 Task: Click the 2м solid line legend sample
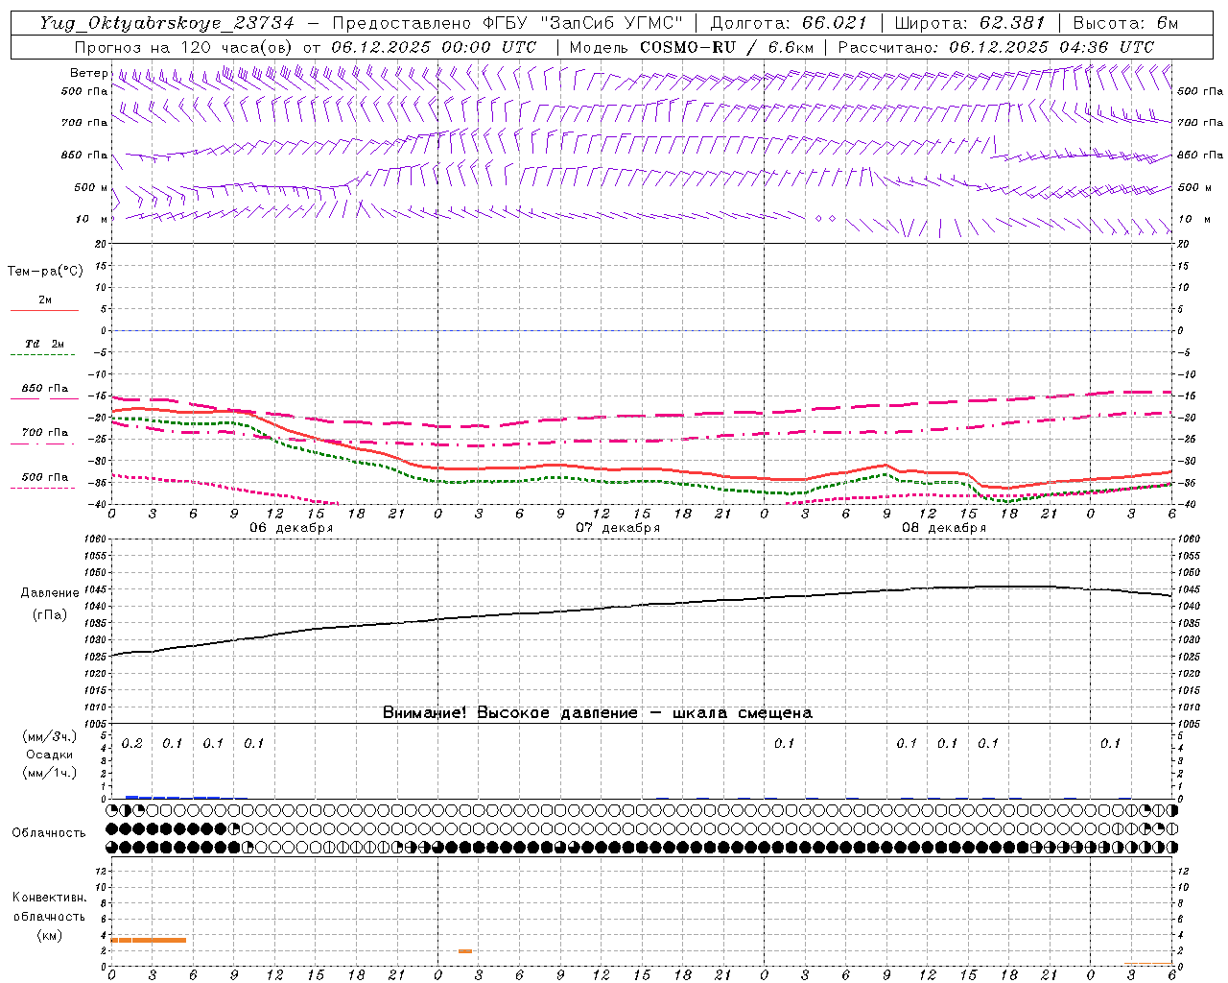44,310
